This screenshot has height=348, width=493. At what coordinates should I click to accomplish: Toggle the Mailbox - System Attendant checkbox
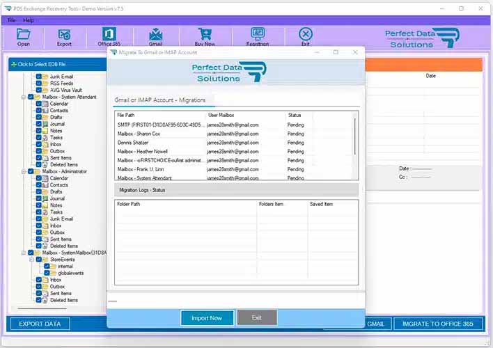pos(31,97)
